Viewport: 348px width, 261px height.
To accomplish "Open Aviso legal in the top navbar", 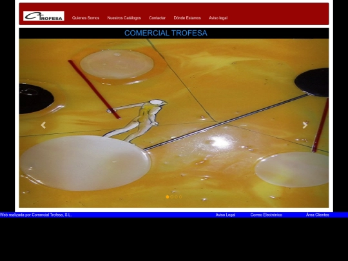I will (218, 18).
